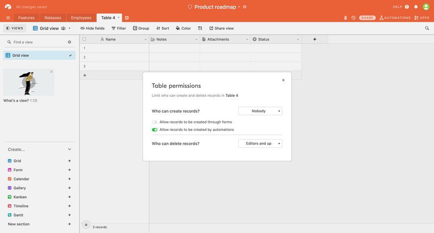434x233 pixels.
Task: Open Product roadmap base title dropdown
Action: [x=239, y=7]
